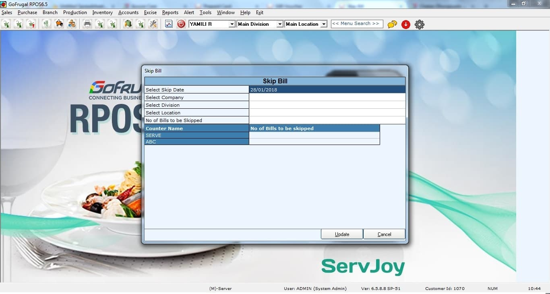Viewport: 550px width, 294px height.
Task: Click the Update button in Skip Bill
Action: click(342, 234)
